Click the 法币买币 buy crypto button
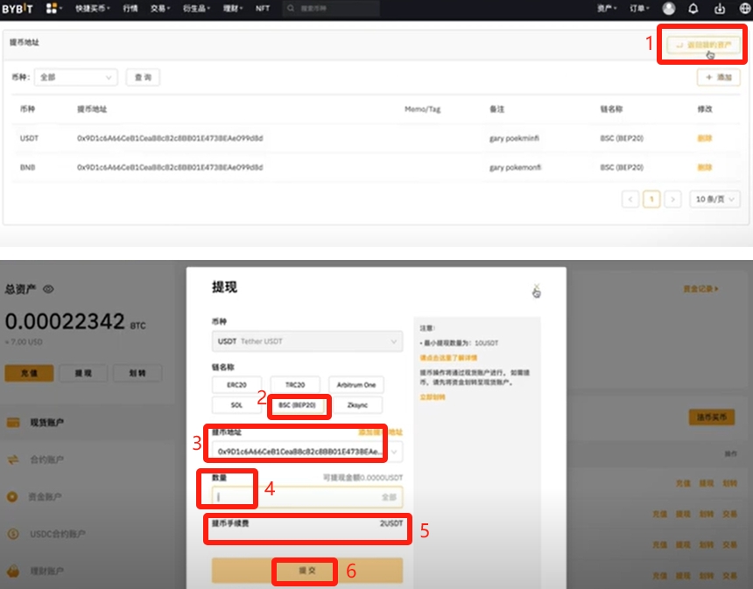The image size is (753, 589). pyautogui.click(x=712, y=417)
